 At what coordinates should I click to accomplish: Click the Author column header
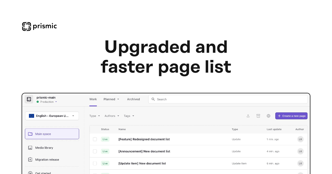tap(300, 129)
